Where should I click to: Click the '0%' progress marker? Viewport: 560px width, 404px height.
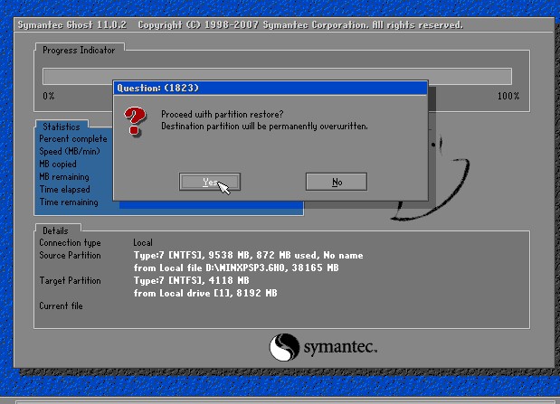[49, 96]
